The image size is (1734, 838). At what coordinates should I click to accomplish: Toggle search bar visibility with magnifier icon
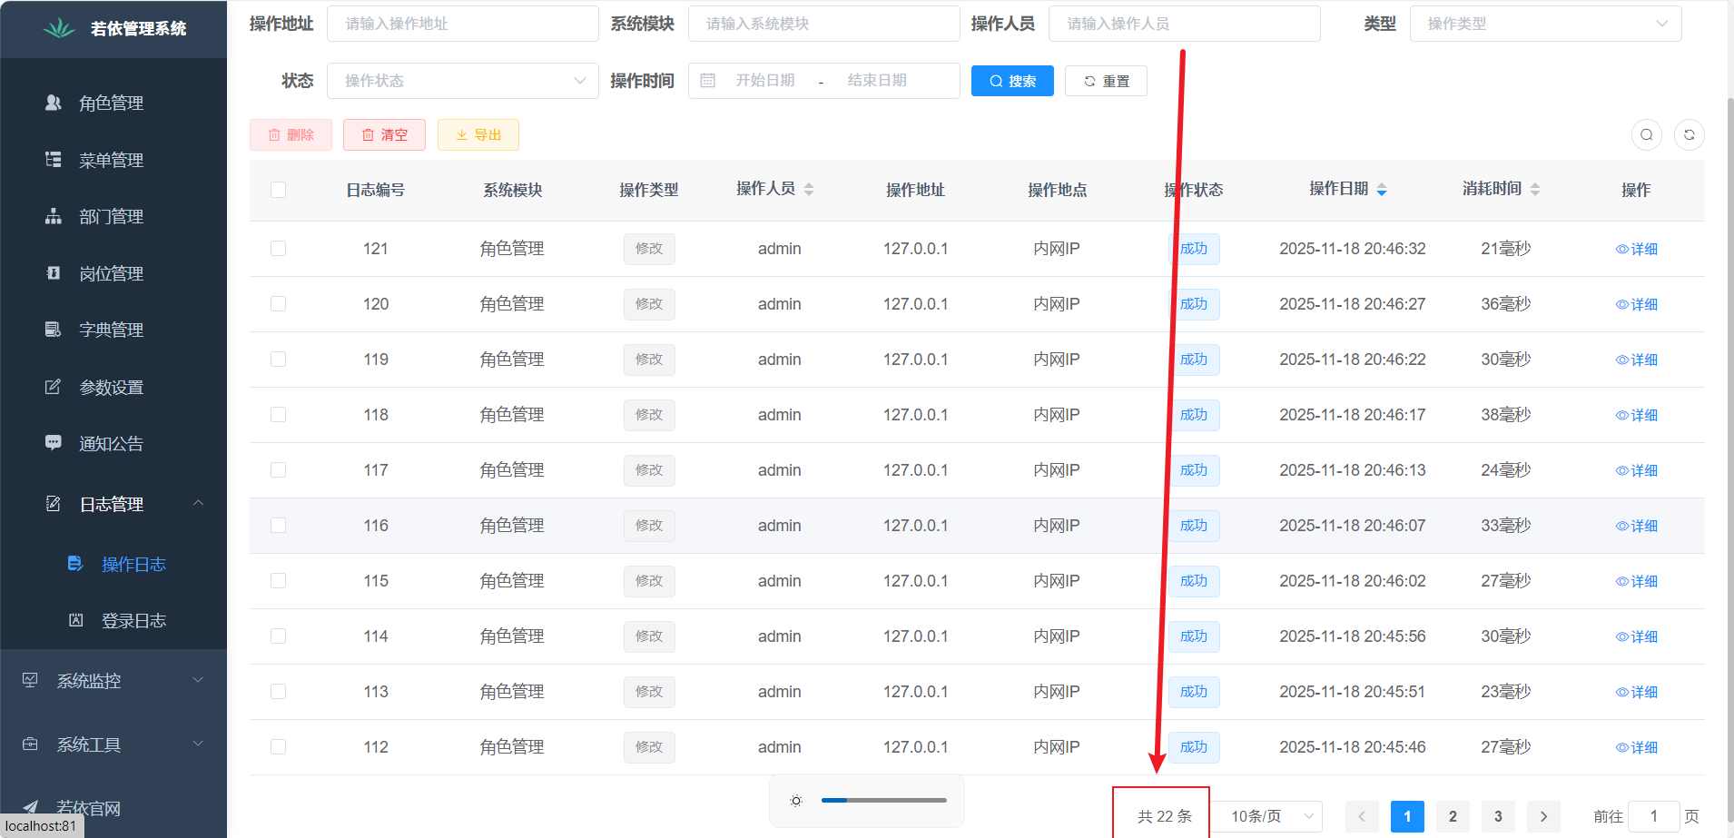1647,135
